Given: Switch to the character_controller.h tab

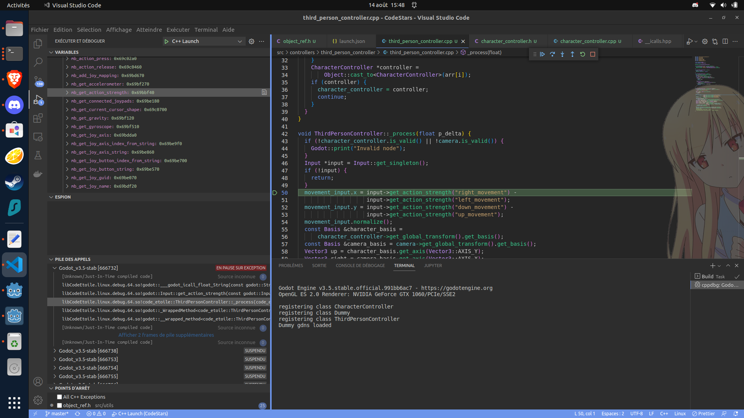Looking at the screenshot, I should pos(506,41).
